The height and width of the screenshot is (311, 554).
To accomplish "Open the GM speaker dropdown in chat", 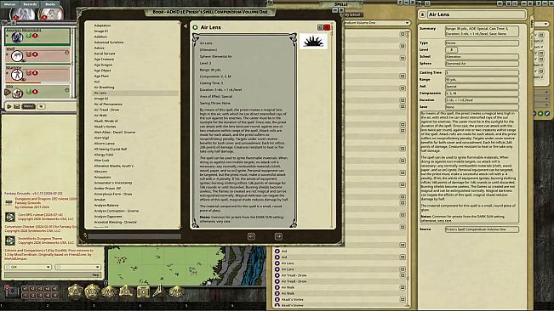I will tap(28, 267).
